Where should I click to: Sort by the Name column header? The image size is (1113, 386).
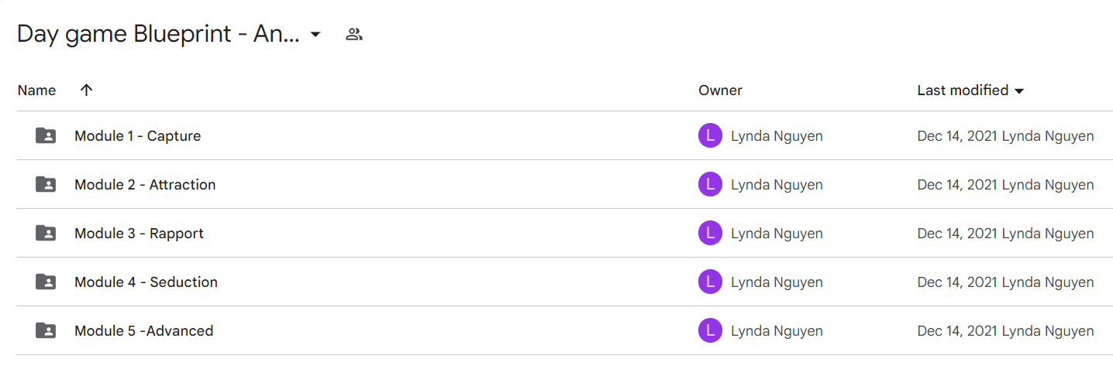coord(36,91)
